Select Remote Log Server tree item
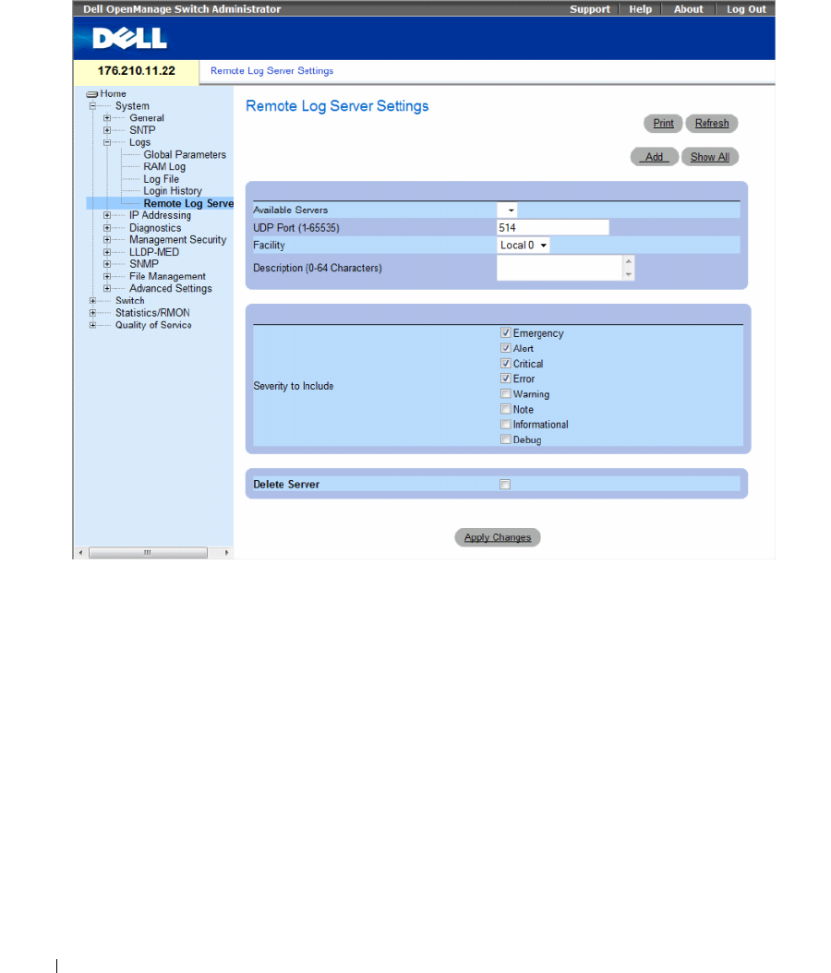The width and height of the screenshot is (831, 973). point(188,203)
